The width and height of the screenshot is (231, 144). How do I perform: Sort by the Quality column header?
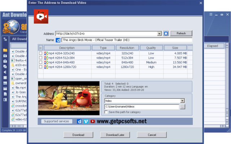click(x=151, y=48)
